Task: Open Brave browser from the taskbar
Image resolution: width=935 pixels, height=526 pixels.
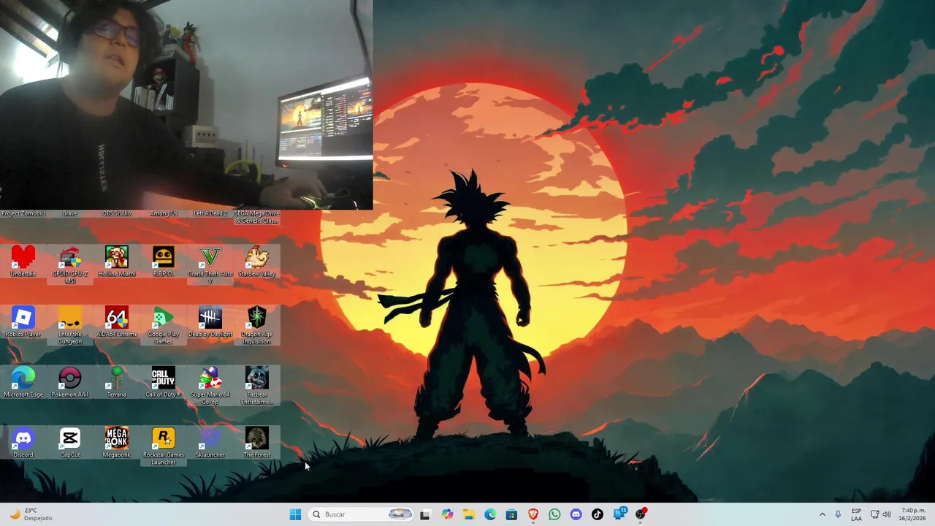Action: pos(533,514)
